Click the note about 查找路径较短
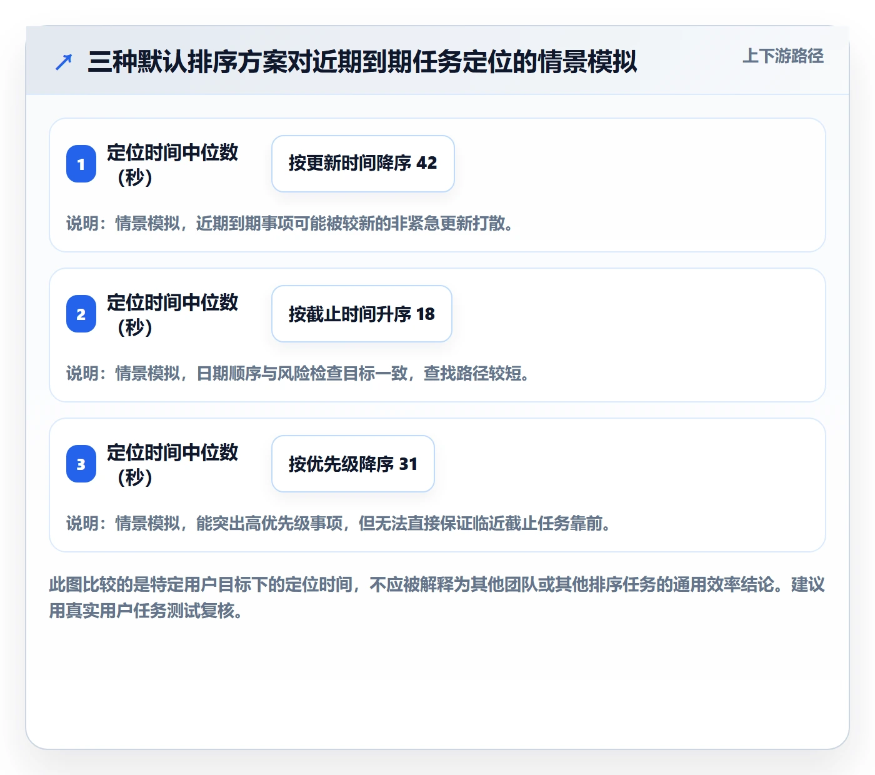 point(298,373)
